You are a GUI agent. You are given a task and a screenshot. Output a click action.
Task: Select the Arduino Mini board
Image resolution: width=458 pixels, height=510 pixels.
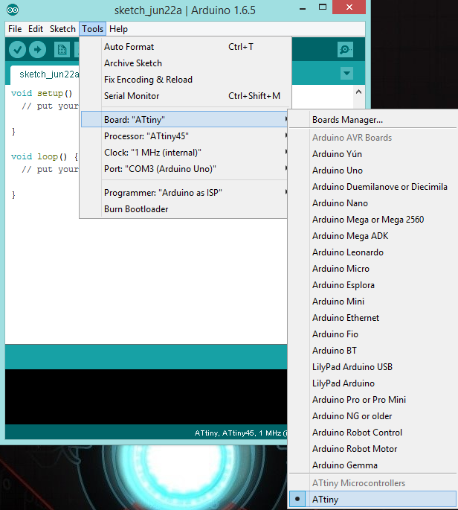tap(372, 302)
